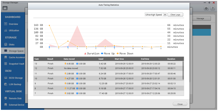
Task: Click the Used column header
Action: coord(101,59)
